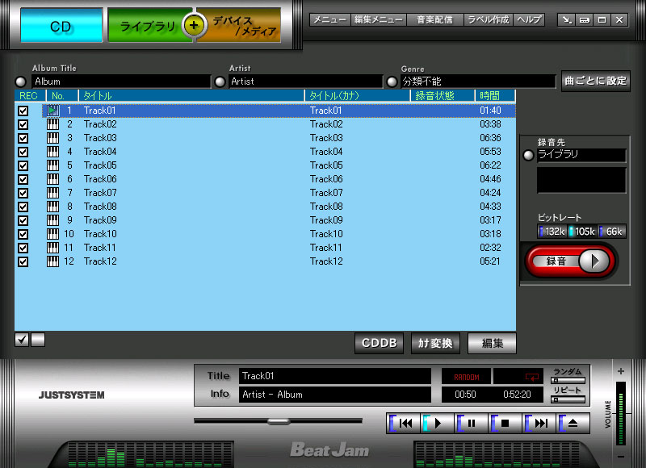Click the yellow plus icon between tabs

coord(192,25)
